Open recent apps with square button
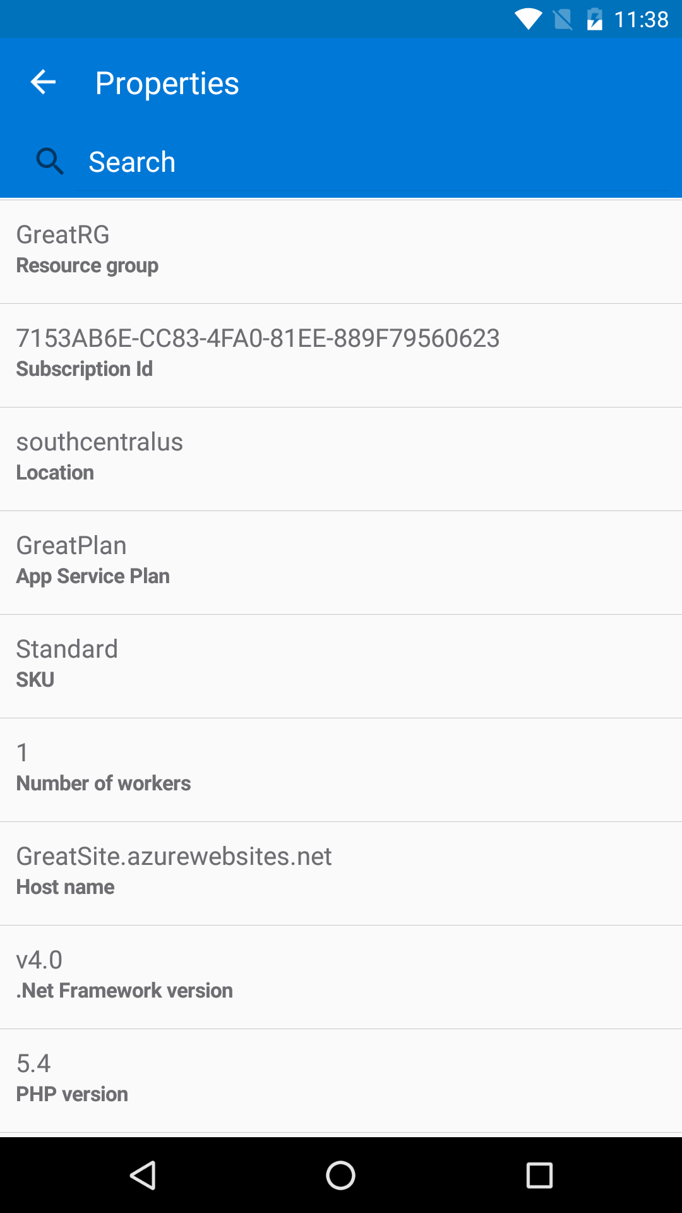The width and height of the screenshot is (682, 1213). click(539, 1176)
